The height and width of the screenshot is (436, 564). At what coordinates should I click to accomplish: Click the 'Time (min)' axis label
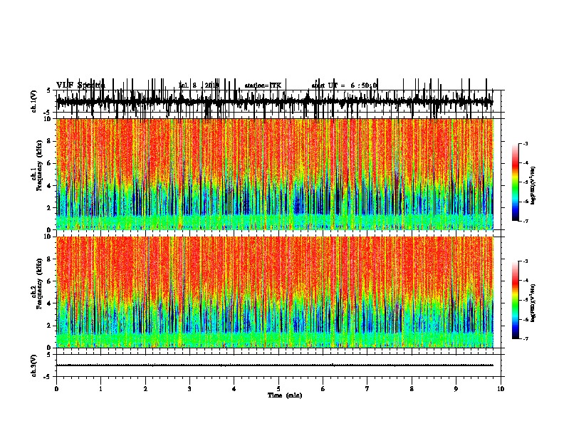coord(285,395)
